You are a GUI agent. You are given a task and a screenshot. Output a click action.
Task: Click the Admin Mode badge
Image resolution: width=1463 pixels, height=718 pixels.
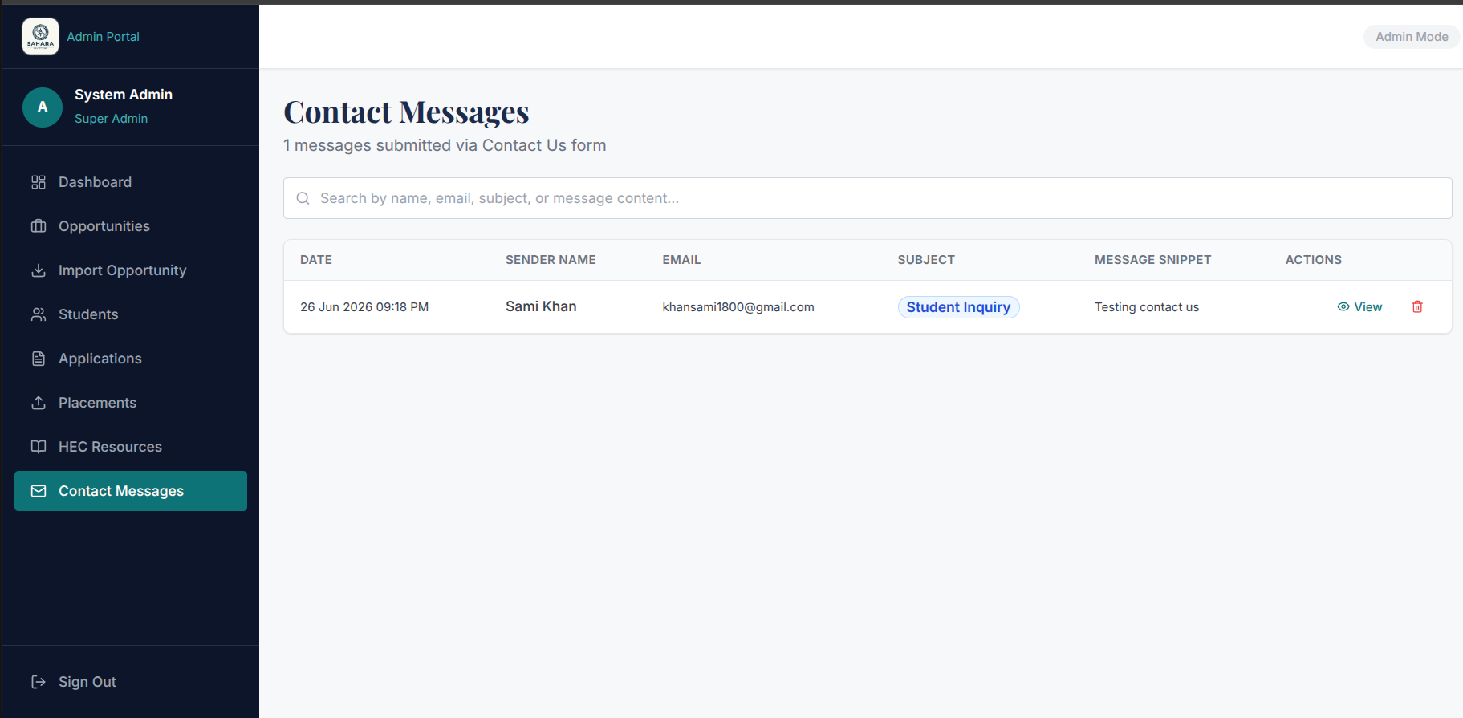pos(1412,37)
